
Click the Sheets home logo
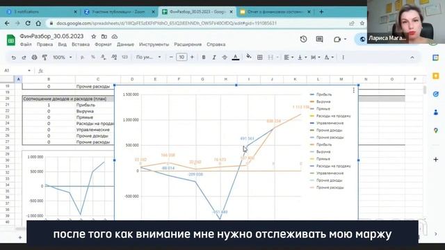pos(11,40)
